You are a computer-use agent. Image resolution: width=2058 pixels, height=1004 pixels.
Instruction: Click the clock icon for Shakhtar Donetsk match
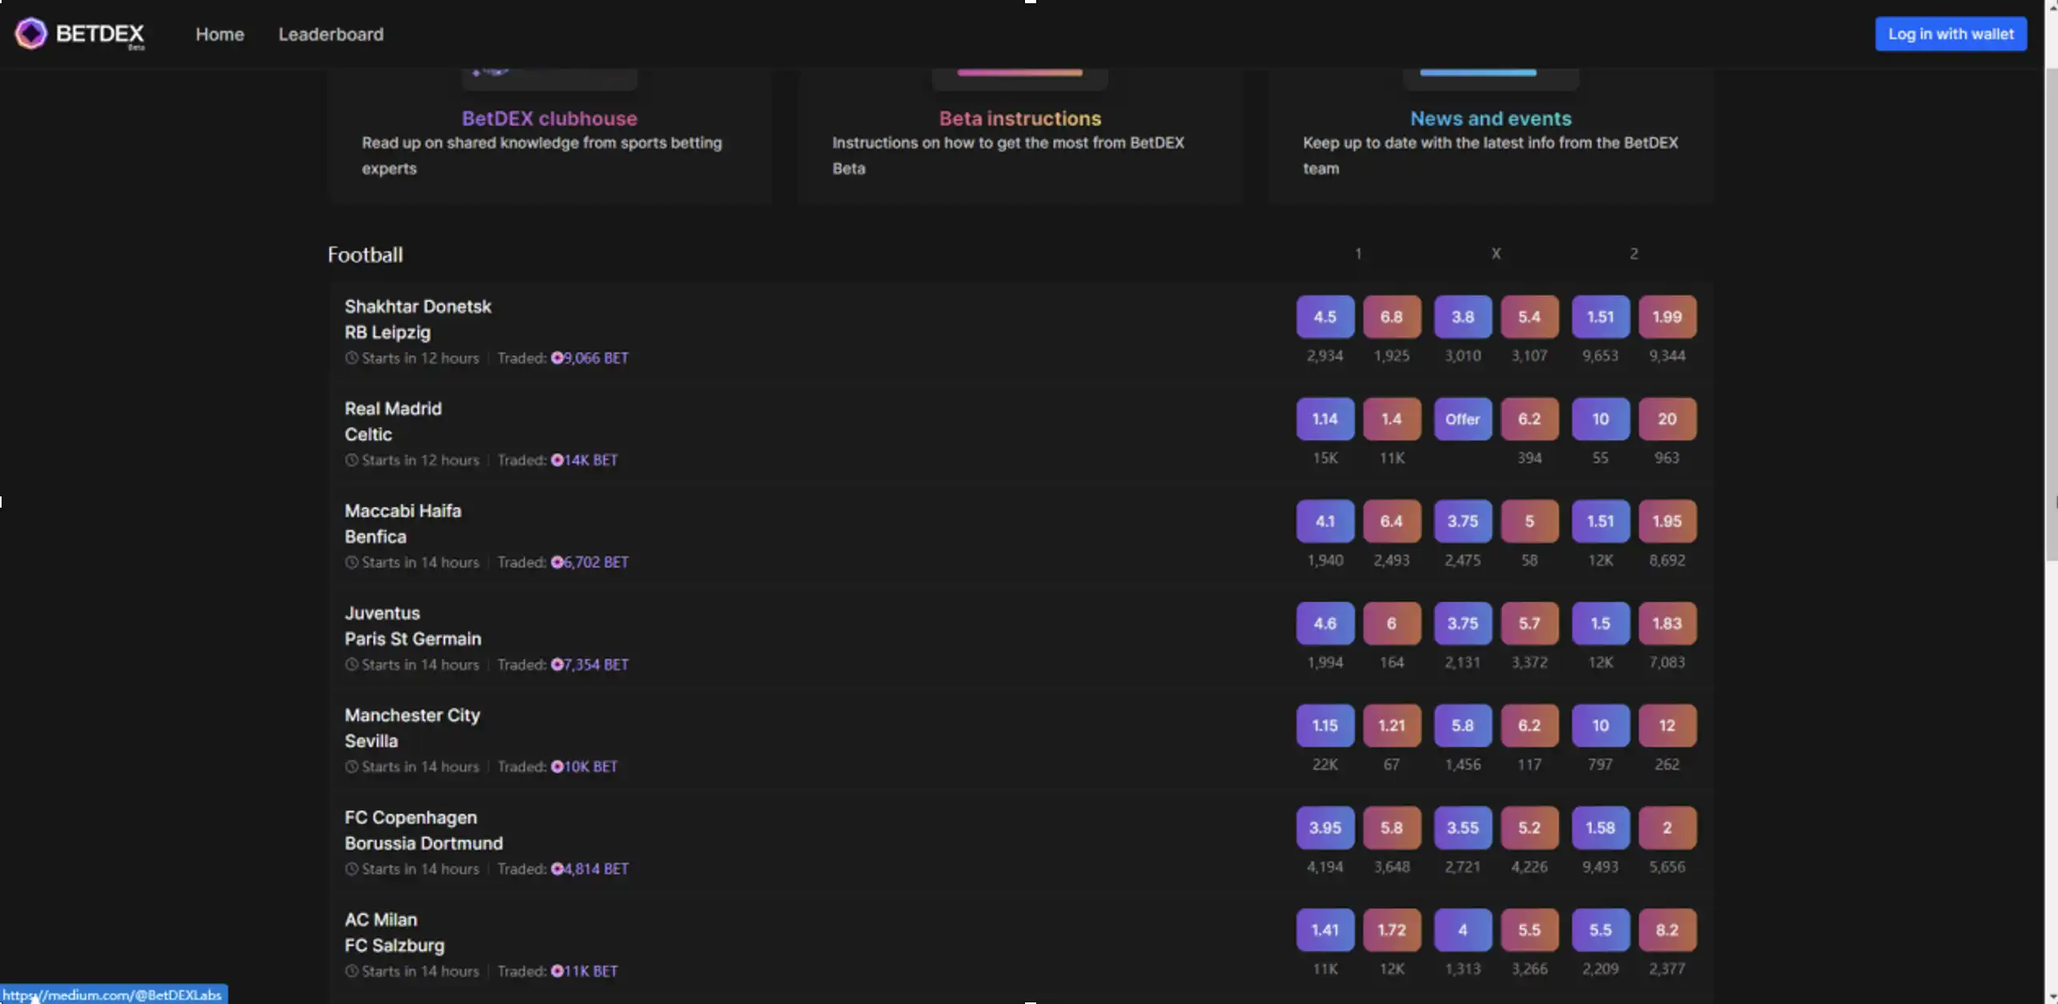click(x=352, y=358)
